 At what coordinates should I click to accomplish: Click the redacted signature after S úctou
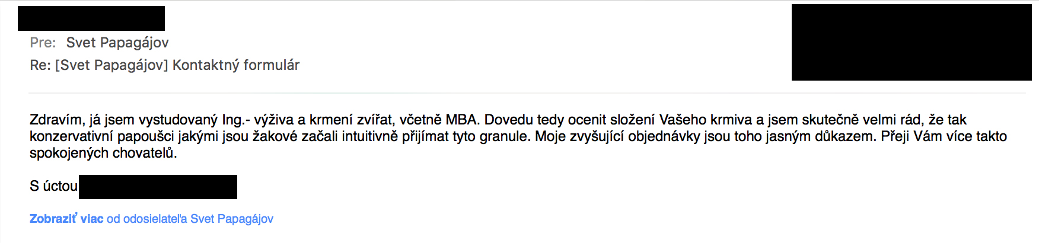tap(158, 187)
